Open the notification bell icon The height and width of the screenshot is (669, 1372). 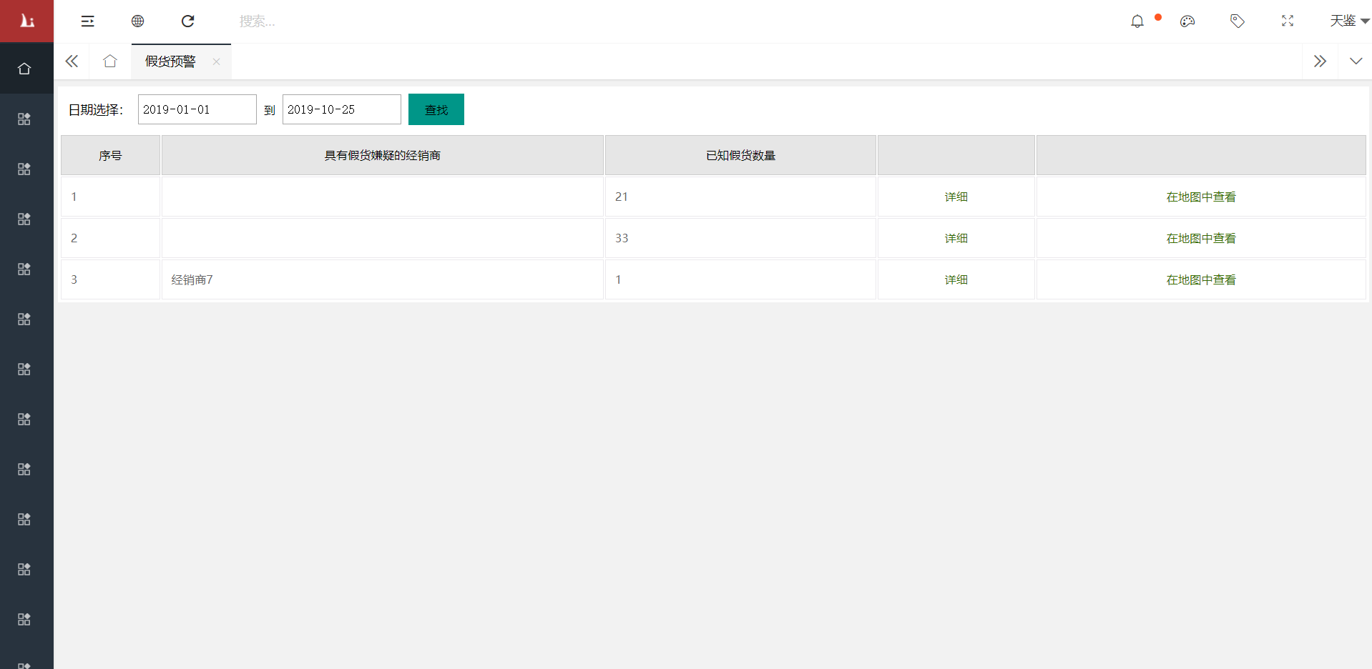(1137, 21)
